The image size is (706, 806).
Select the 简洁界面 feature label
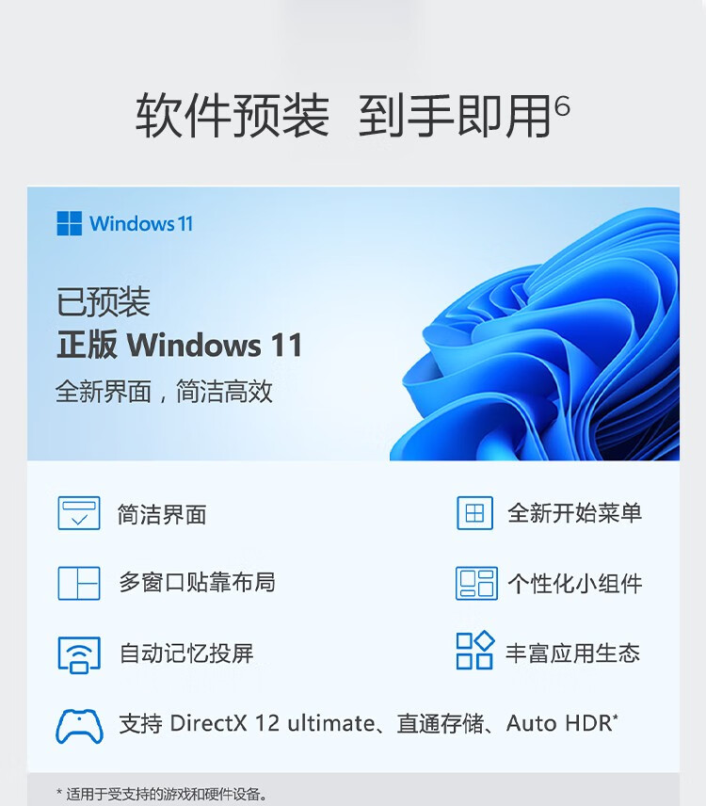point(162,514)
